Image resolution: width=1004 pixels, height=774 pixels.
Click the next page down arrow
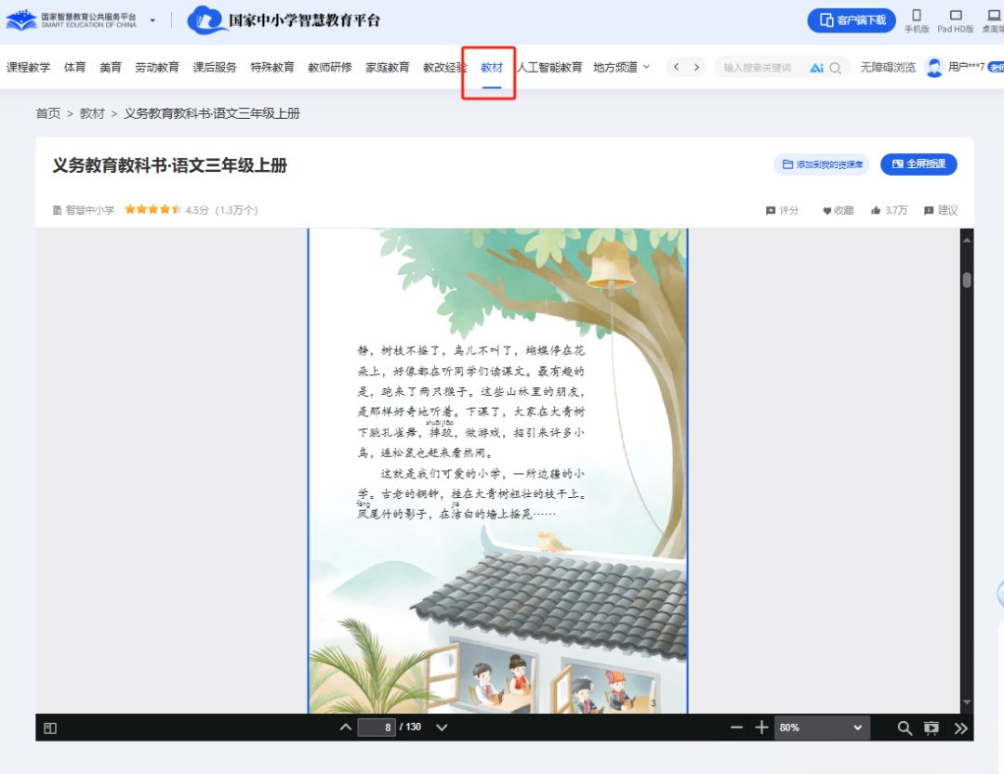pos(441,728)
